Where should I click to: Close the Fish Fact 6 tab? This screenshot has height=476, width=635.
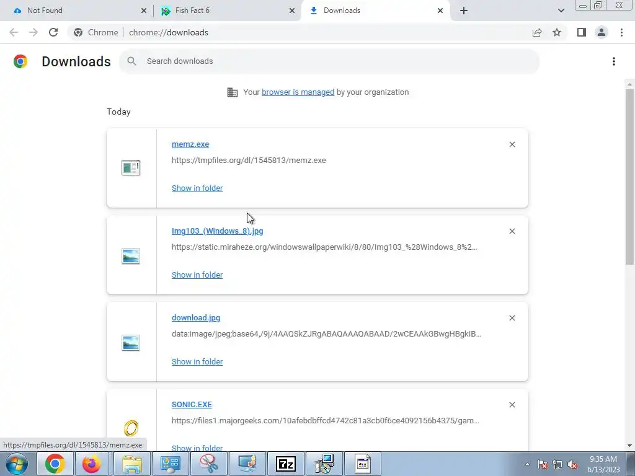[x=292, y=11]
